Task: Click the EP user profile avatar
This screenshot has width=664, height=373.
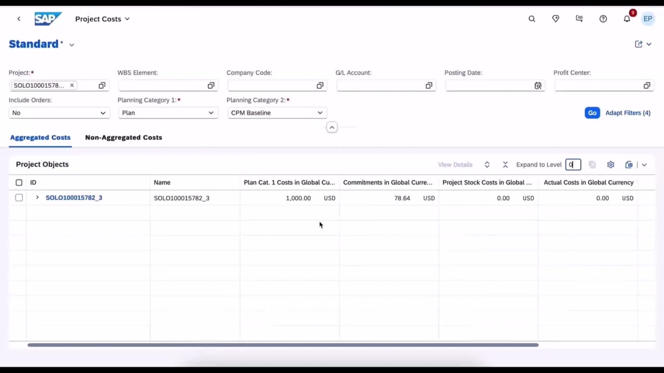Action: [647, 18]
